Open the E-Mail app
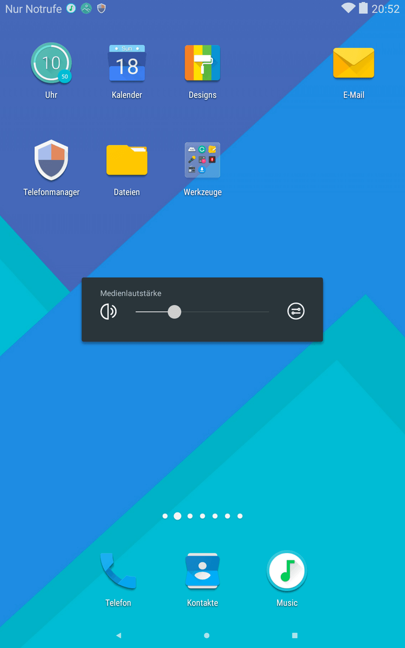 pyautogui.click(x=354, y=63)
